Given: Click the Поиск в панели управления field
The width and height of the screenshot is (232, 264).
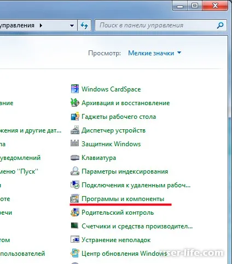Looking at the screenshot, I should (x=161, y=25).
